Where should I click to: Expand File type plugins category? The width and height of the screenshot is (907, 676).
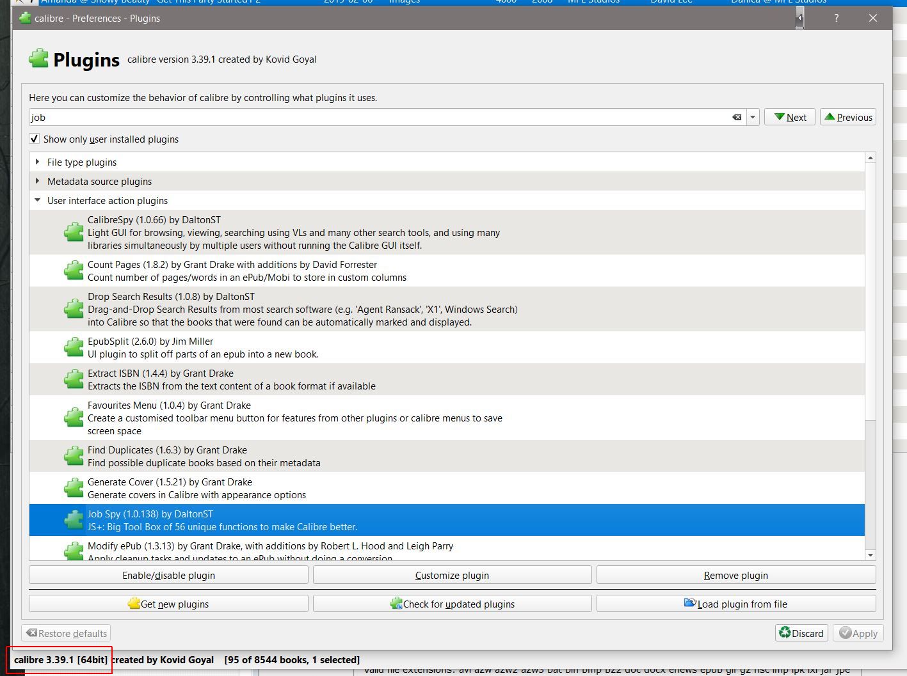pos(38,162)
